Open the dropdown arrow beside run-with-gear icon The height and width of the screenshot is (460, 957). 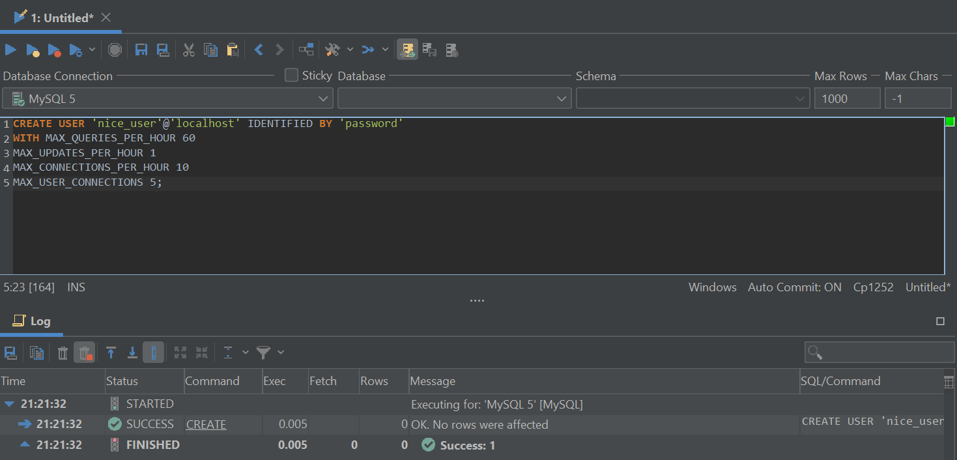tap(92, 50)
